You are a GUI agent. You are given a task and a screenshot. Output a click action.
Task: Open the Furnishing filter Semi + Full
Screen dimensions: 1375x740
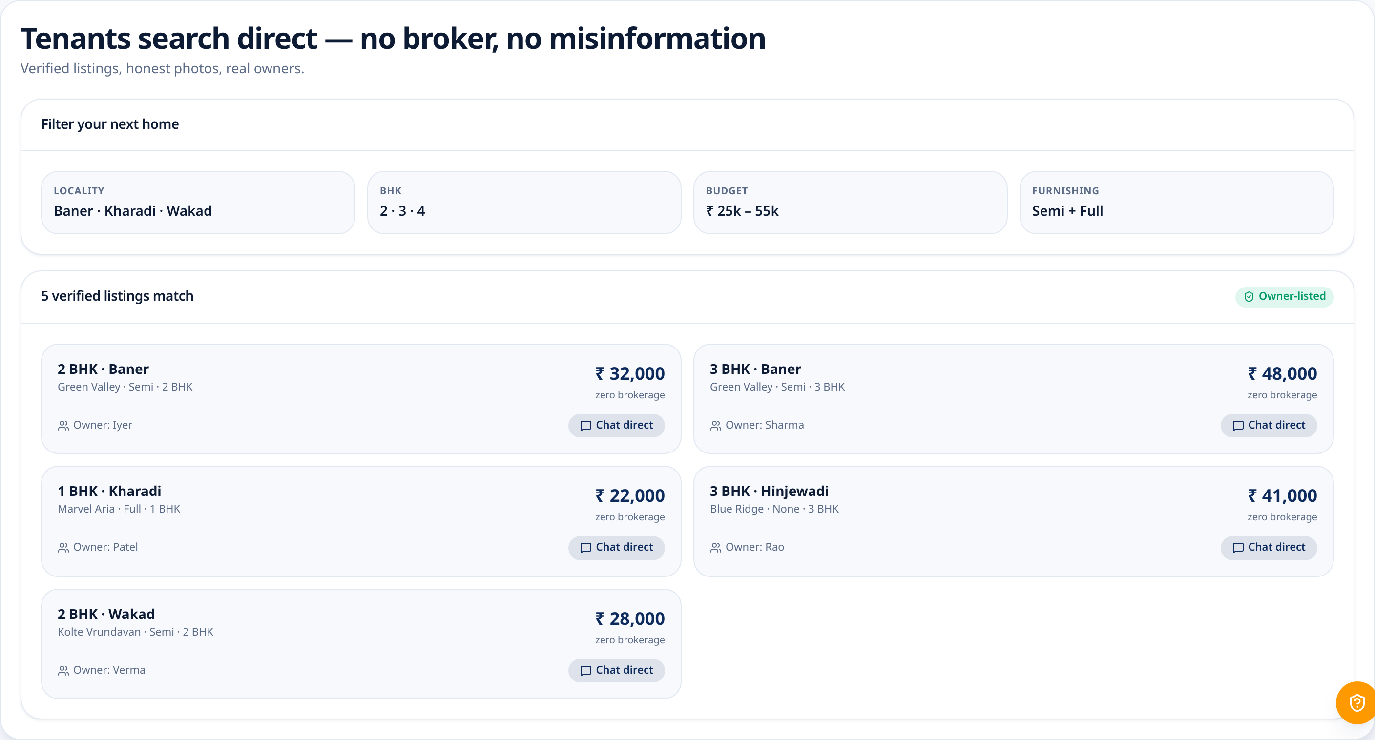1176,202
